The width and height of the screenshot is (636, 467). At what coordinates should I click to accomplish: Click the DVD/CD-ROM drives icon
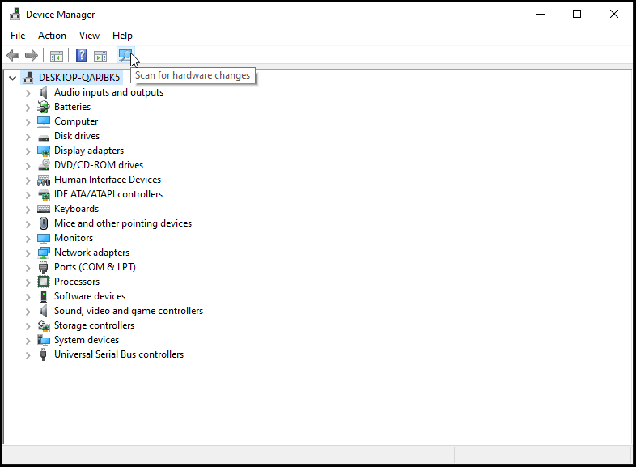(x=44, y=165)
